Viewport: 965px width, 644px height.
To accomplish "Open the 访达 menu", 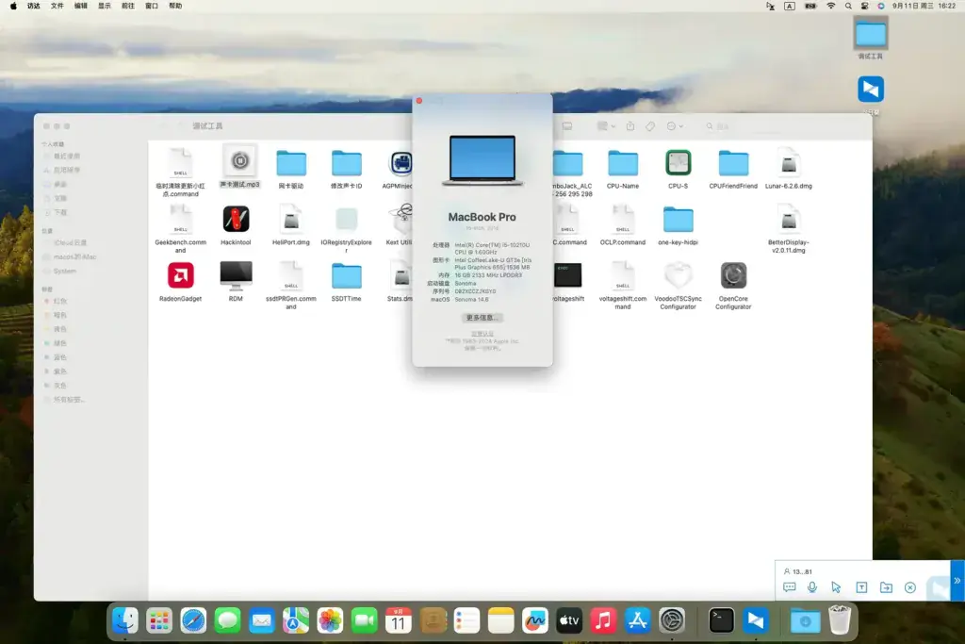I will pos(33,6).
